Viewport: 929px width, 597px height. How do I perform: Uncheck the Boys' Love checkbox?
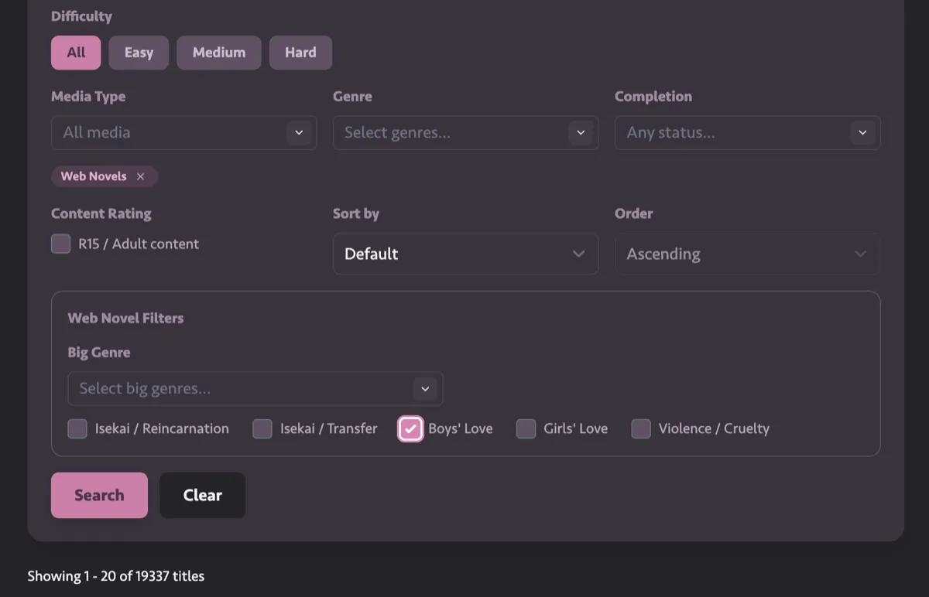pyautogui.click(x=410, y=428)
